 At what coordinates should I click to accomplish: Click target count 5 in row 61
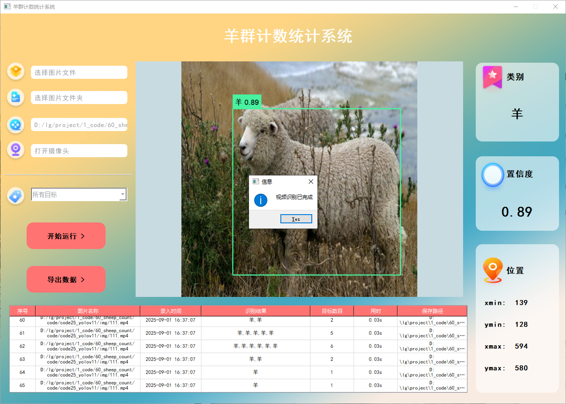pyautogui.click(x=332, y=333)
